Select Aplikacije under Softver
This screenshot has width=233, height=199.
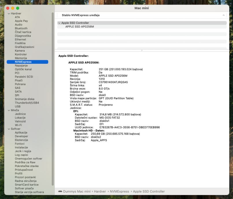(21, 133)
